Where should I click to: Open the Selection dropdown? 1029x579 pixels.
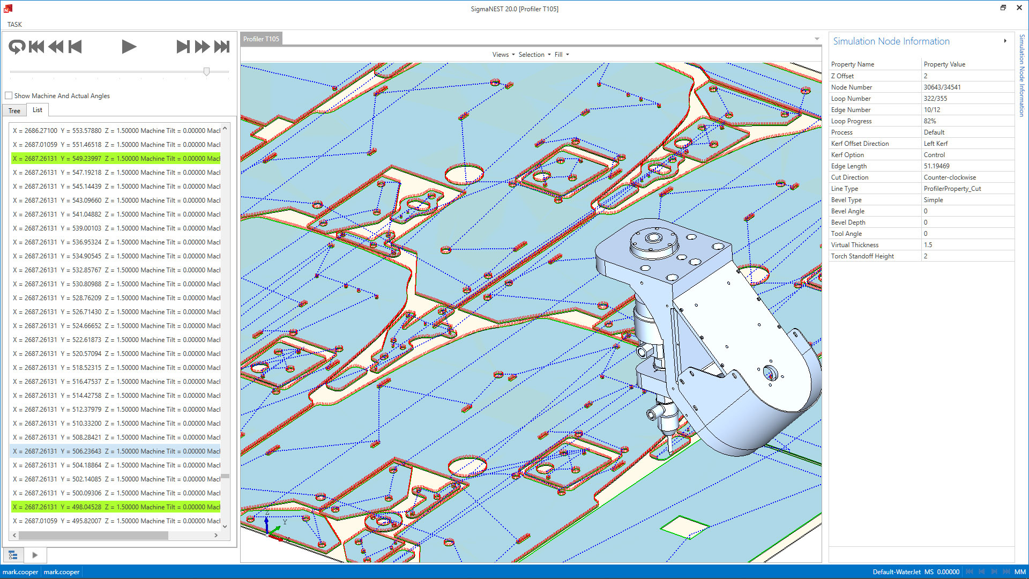pyautogui.click(x=534, y=55)
